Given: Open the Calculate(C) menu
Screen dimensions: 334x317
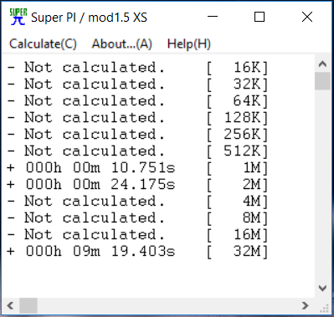Looking at the screenshot, I should pos(43,43).
